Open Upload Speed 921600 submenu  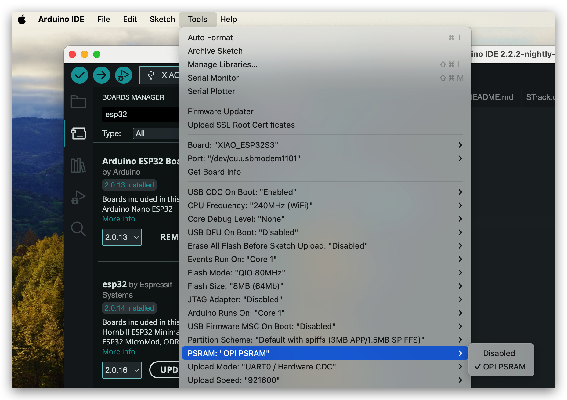[x=325, y=380]
